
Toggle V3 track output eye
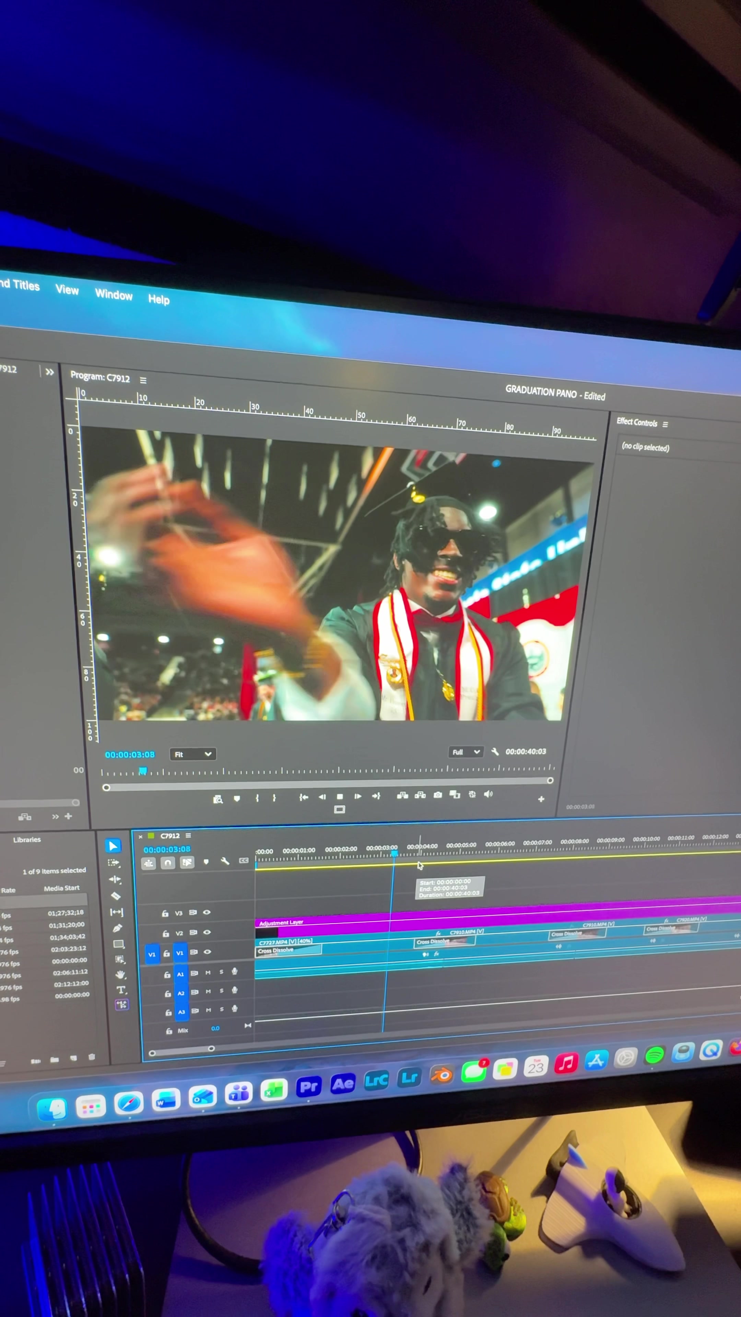coord(207,912)
